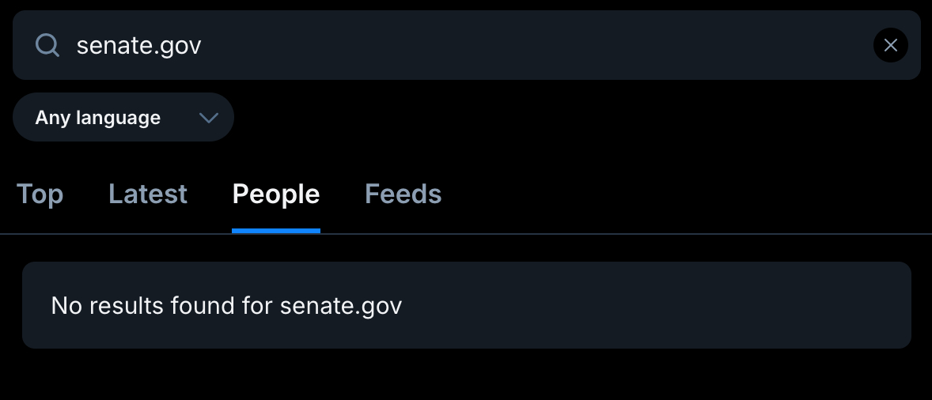
Task: Click the magnifying glass search icon
Action: pyautogui.click(x=47, y=45)
